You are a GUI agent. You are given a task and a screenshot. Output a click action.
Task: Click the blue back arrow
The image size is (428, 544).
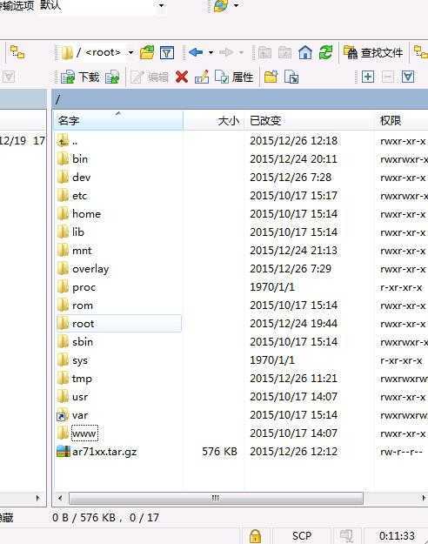[x=196, y=52]
